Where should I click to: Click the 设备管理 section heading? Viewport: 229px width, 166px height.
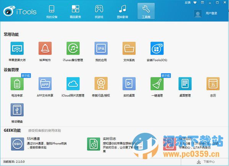pos(11,70)
